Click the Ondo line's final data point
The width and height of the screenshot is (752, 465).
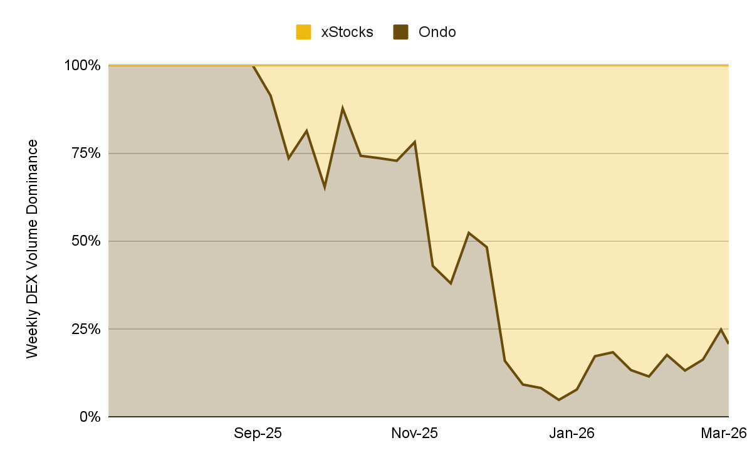click(728, 343)
